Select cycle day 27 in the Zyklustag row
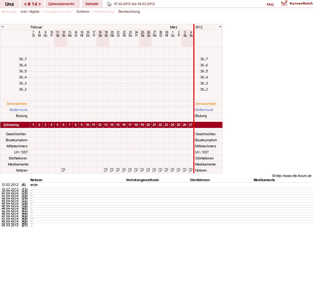The image size is (313, 288). pos(190,125)
